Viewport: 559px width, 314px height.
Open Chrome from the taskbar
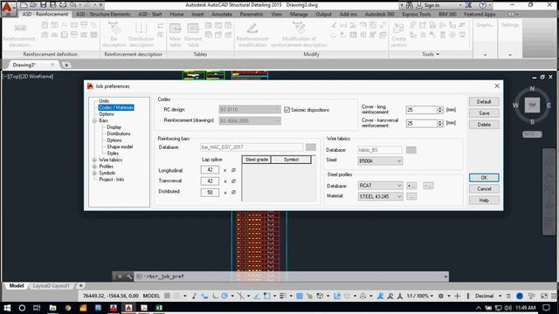[x=68, y=308]
